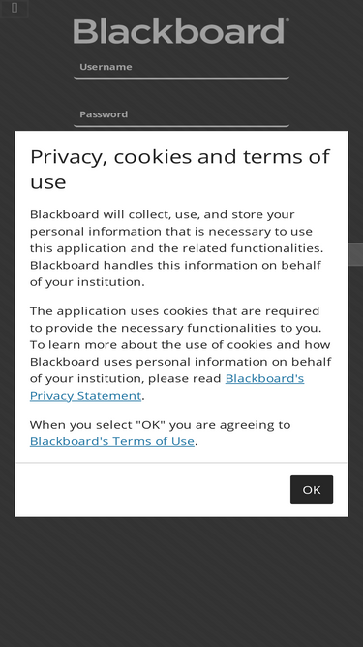Click the paragraph about required cookies
Screen dimensions: 363x647
[180, 353]
